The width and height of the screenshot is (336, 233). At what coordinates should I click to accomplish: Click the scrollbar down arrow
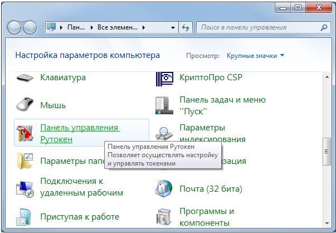[327, 224]
